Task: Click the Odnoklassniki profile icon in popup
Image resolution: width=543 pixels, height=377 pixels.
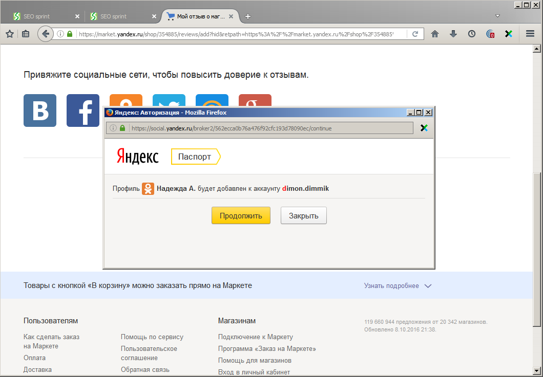Action: coord(148,188)
